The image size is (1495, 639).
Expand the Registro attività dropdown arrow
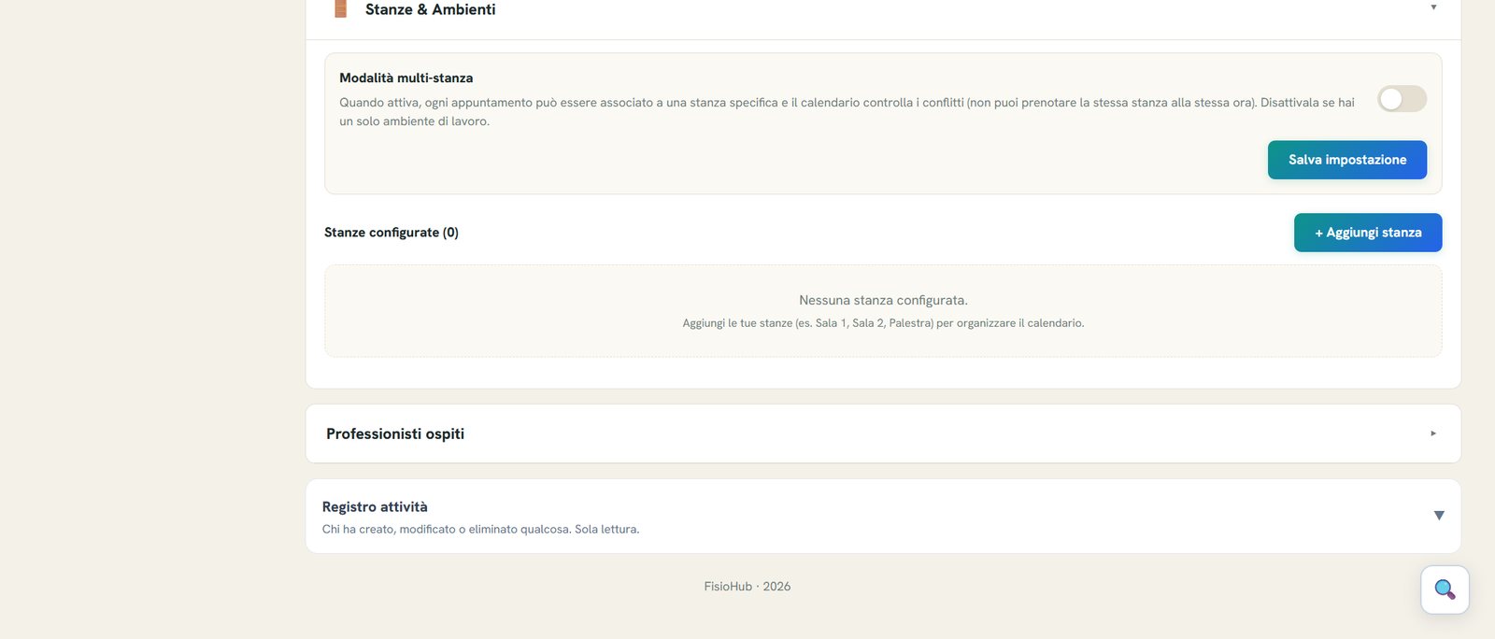(x=1439, y=516)
